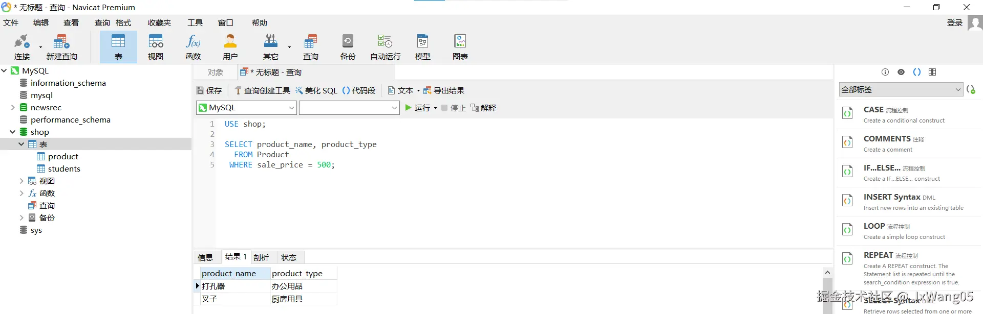Open the 帮助 menu
Screen dimensions: 983x314
click(x=260, y=23)
